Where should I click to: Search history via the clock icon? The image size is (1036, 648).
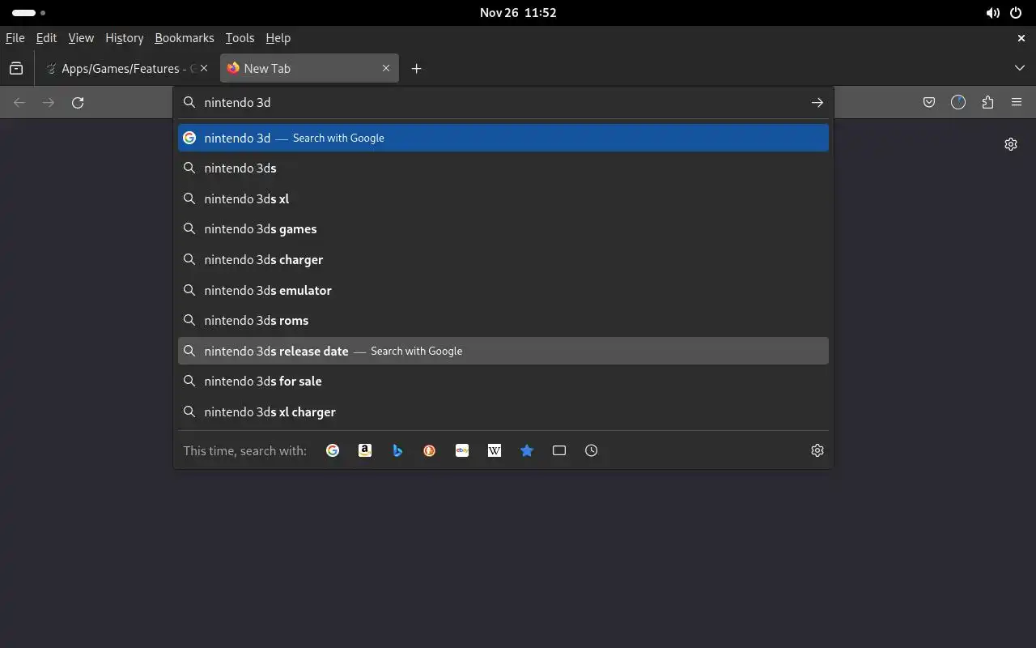click(592, 450)
